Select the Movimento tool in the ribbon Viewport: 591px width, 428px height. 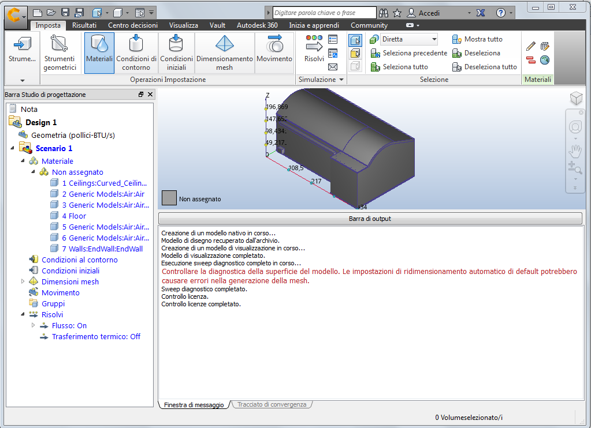tap(274, 52)
